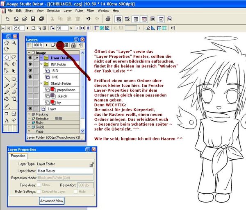Viewport: 246px width, 210px height.
Task: Click the Undo arrow in toolbar
Action: 88,19
